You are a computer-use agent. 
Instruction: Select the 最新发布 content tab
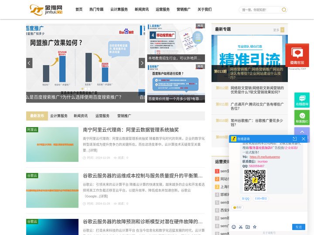(37, 116)
